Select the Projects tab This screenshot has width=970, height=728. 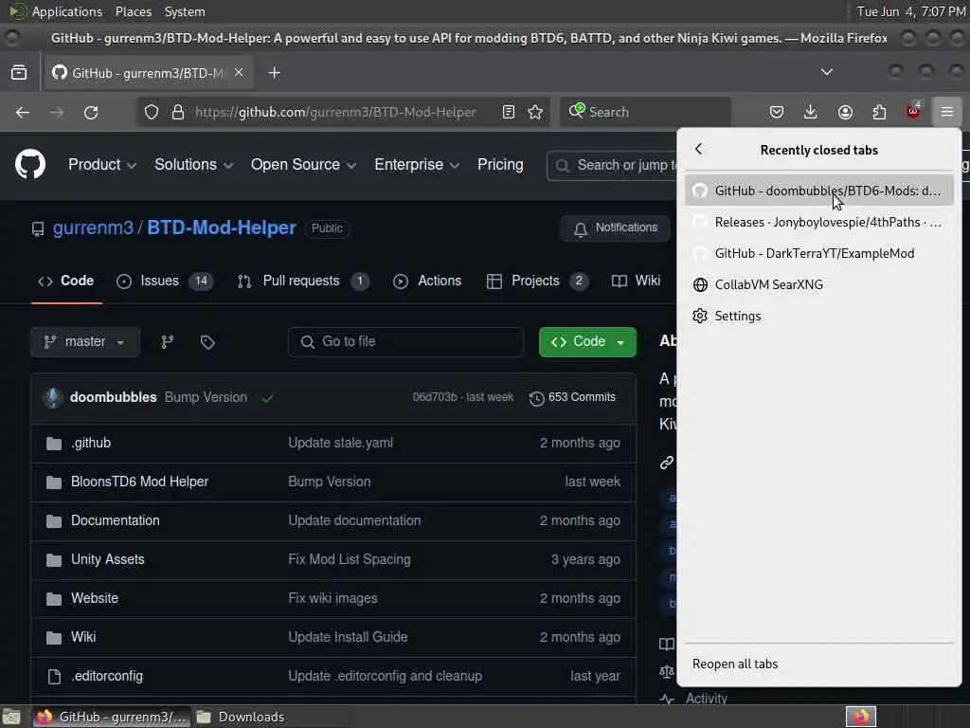pos(537,281)
